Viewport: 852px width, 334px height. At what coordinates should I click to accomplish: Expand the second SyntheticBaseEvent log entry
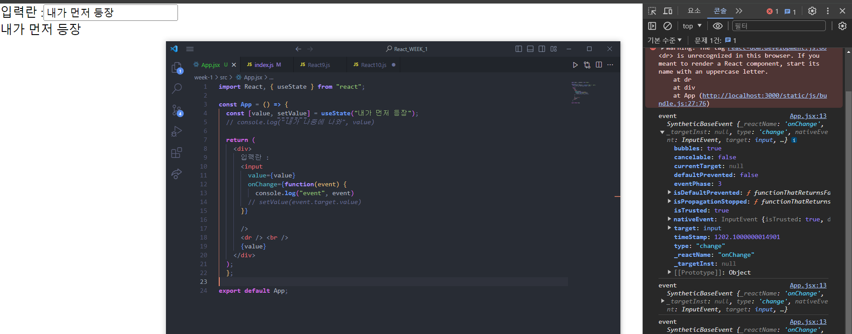[663, 301]
